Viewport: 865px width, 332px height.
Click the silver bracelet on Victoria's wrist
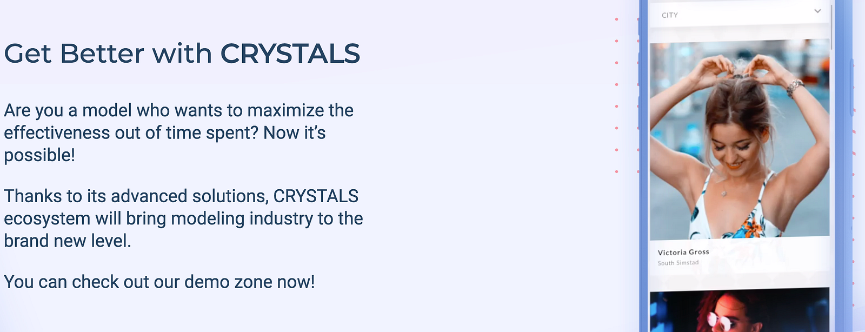[x=795, y=87]
